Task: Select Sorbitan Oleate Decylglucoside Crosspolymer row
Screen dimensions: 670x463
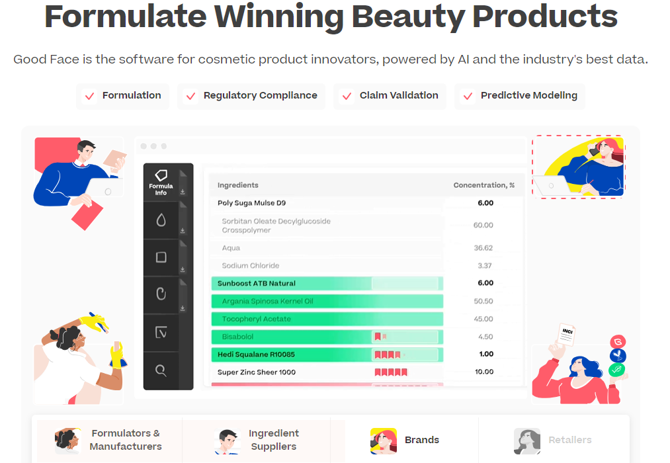Action: coord(366,226)
